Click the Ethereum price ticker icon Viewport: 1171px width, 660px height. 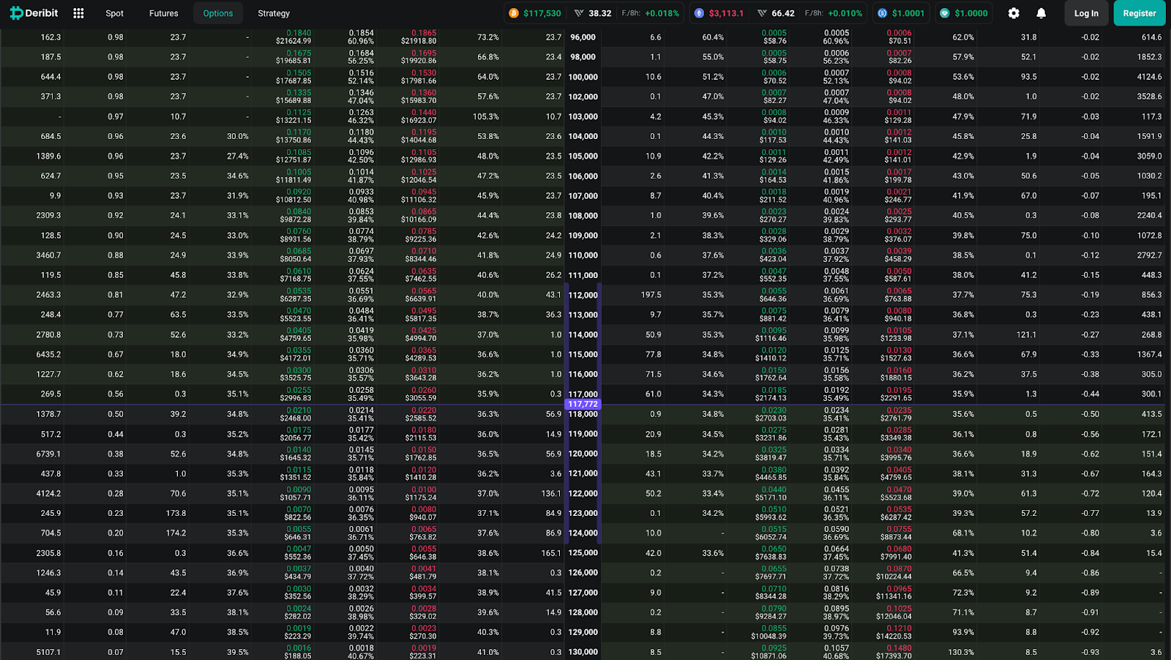pos(699,13)
